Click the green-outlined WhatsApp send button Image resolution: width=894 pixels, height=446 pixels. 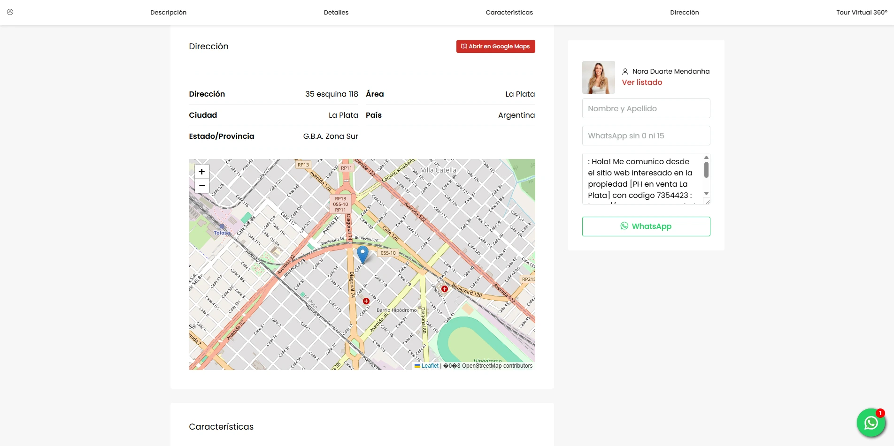pyautogui.click(x=646, y=227)
